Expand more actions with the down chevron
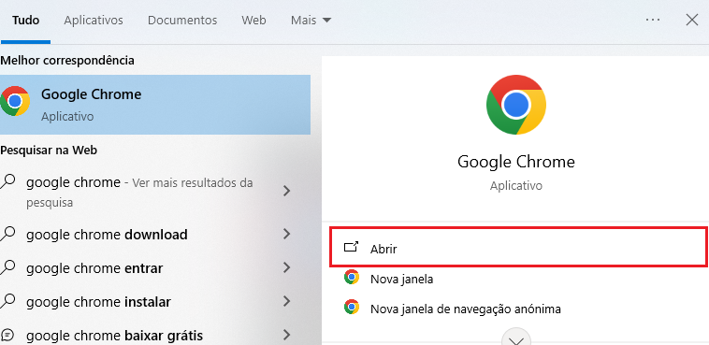Screen dimensions: 709x345 pyautogui.click(x=516, y=338)
